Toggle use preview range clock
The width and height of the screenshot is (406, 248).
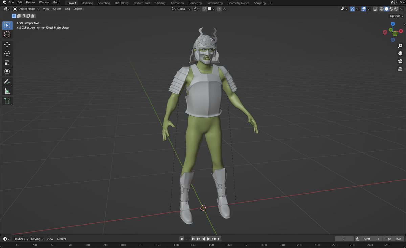click(x=358, y=239)
